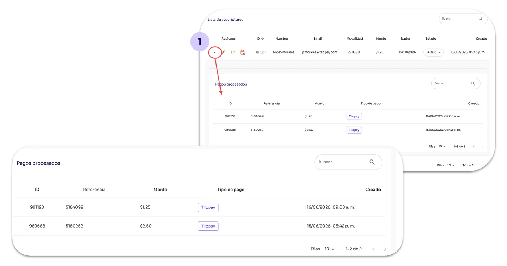Click the magnifier icon in the enlarged Pagos procesados panel
Viewport: 507px width, 266px height.
372,162
